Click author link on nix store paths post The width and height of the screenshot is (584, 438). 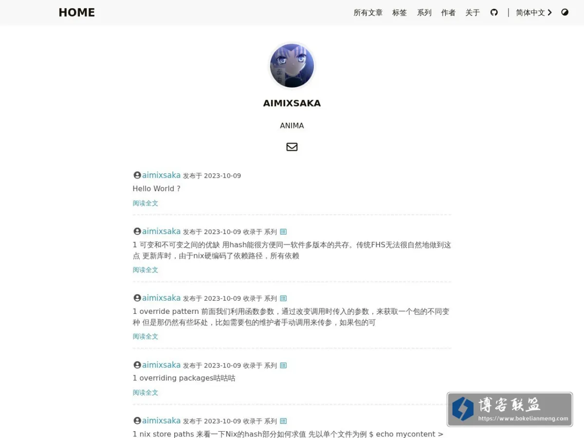[161, 420]
